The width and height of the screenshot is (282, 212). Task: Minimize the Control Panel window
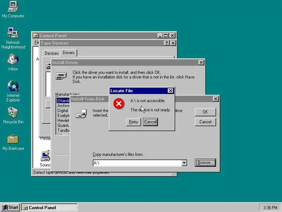pyautogui.click(x=160, y=36)
